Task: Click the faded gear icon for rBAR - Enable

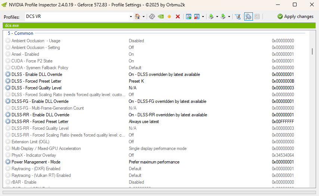Action: point(8,182)
